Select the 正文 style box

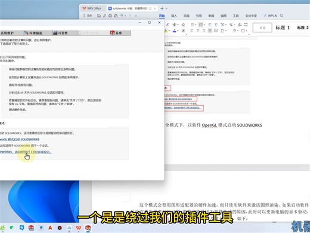262,27
